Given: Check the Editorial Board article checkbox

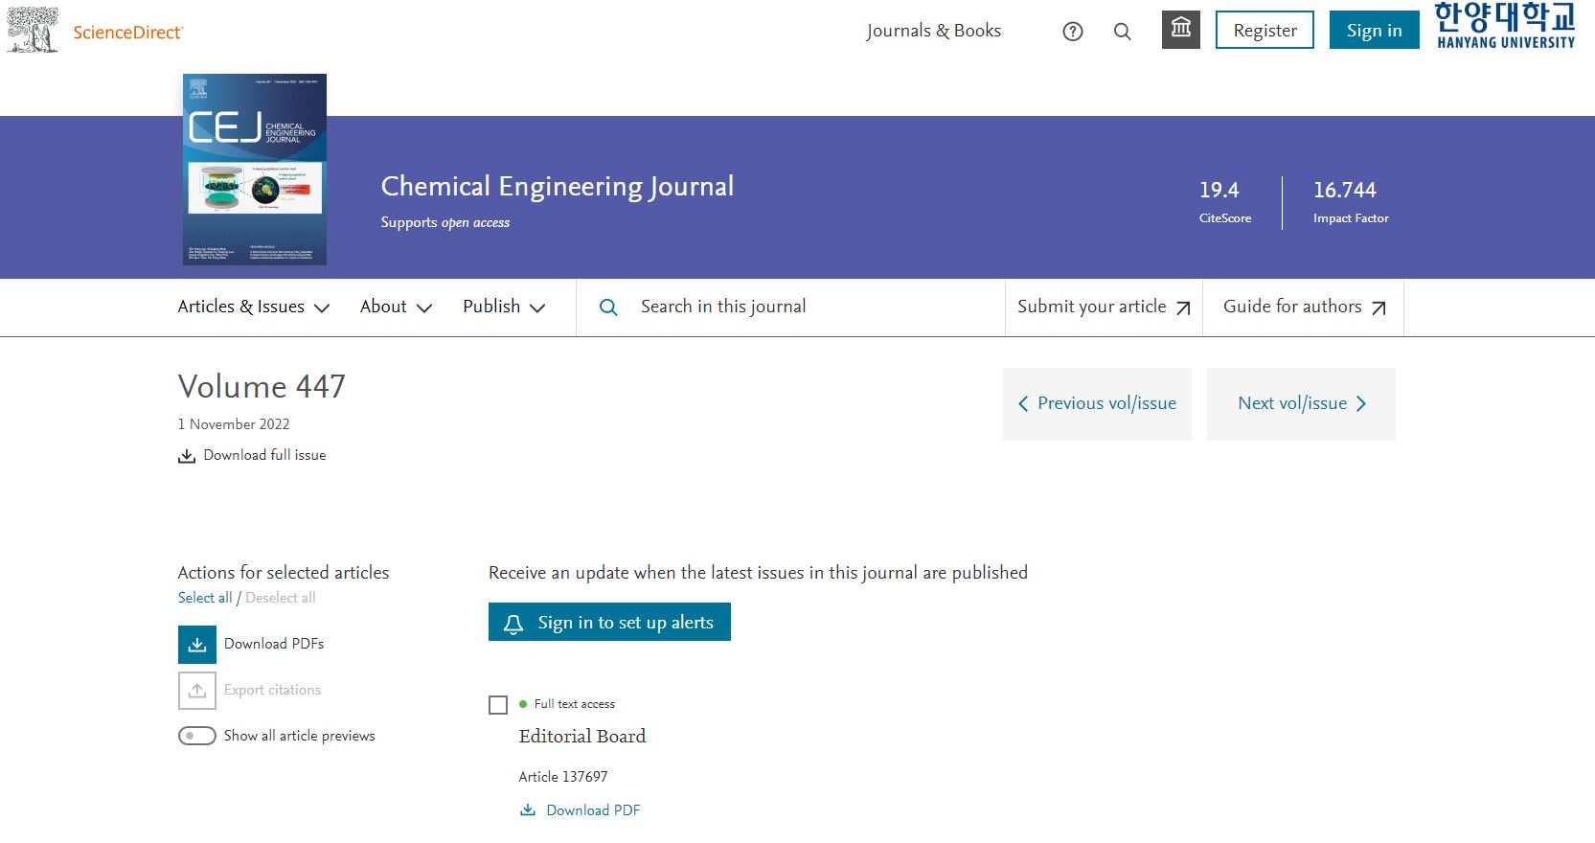Looking at the screenshot, I should pos(498,705).
